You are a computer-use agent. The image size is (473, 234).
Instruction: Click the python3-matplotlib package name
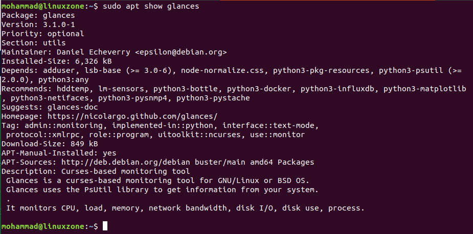(x=424, y=89)
